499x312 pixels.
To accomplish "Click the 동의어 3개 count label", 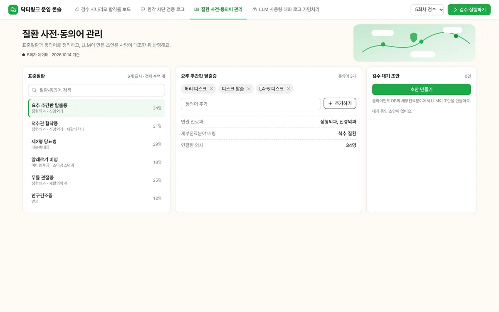I will pos(347,76).
